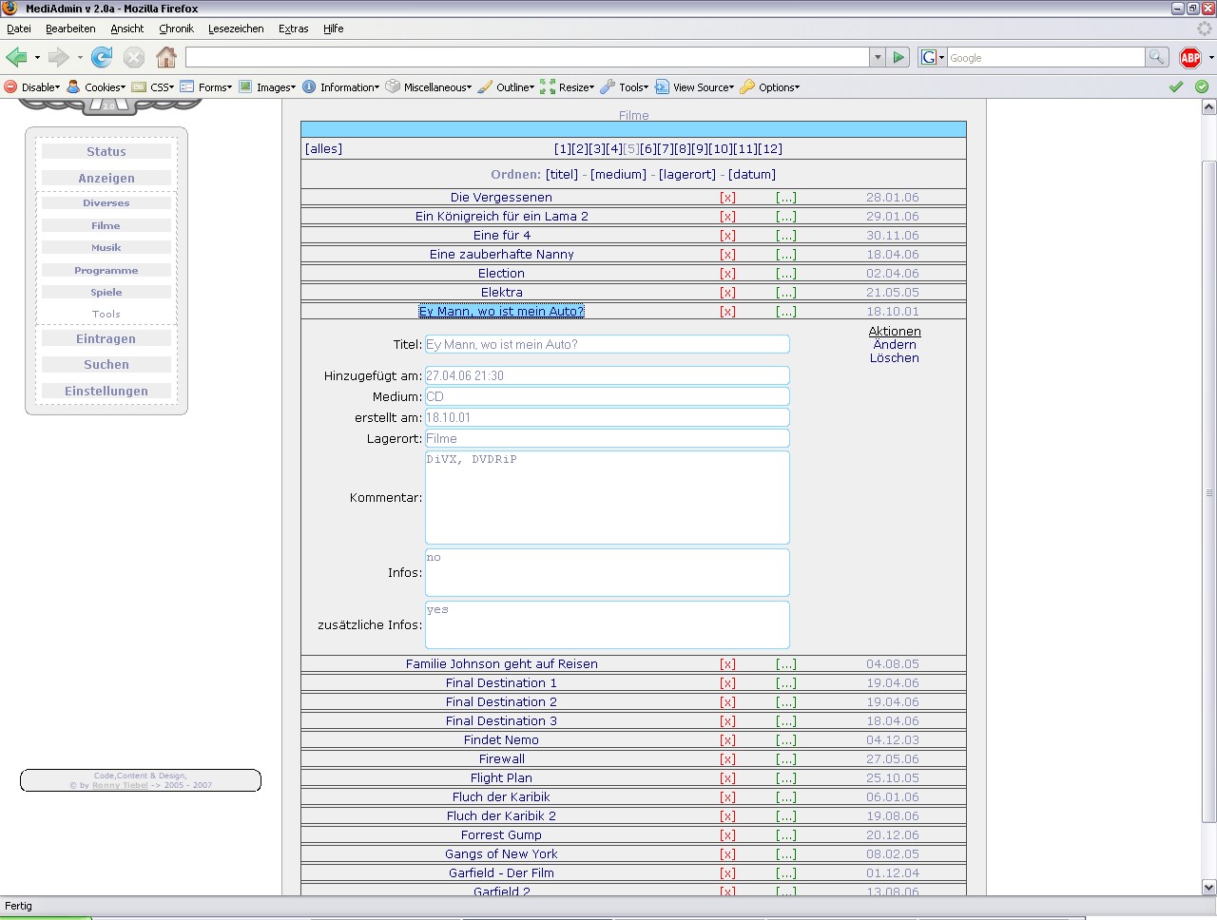
Task: Click the green checkmark standards icon
Action: [1176, 86]
